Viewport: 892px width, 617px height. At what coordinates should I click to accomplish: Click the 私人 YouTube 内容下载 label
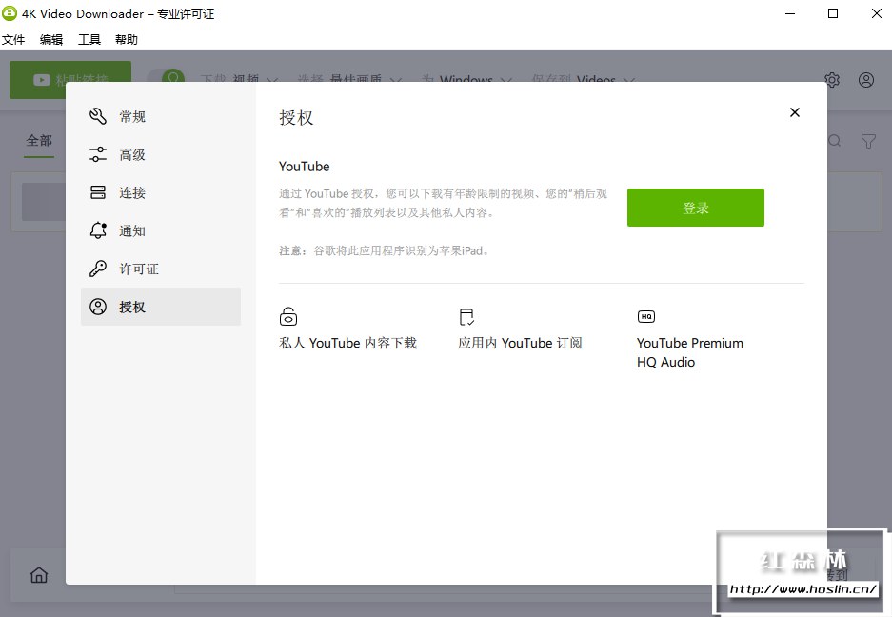pos(347,343)
